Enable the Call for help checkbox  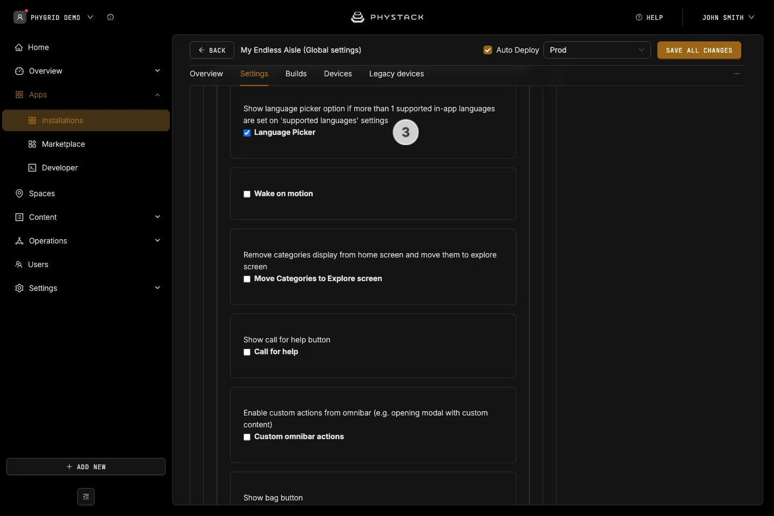click(x=247, y=352)
